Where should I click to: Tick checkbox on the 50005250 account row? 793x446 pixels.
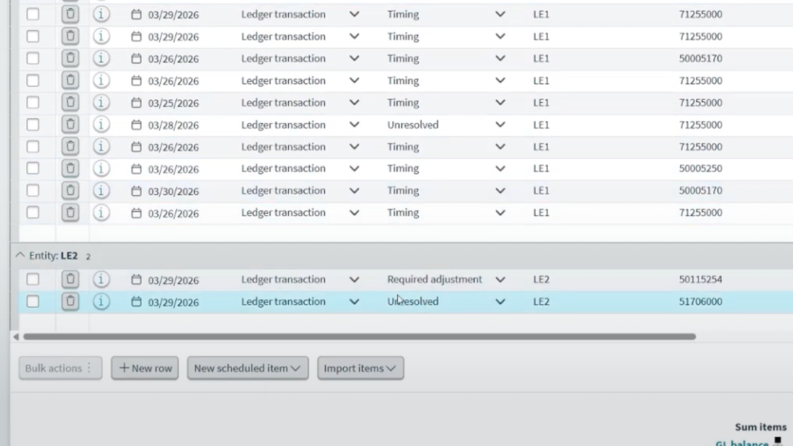pyautogui.click(x=33, y=168)
